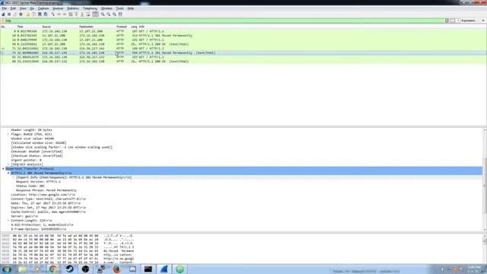487x274 pixels.
Task: Restart the current capture
Action: [x=15, y=14]
